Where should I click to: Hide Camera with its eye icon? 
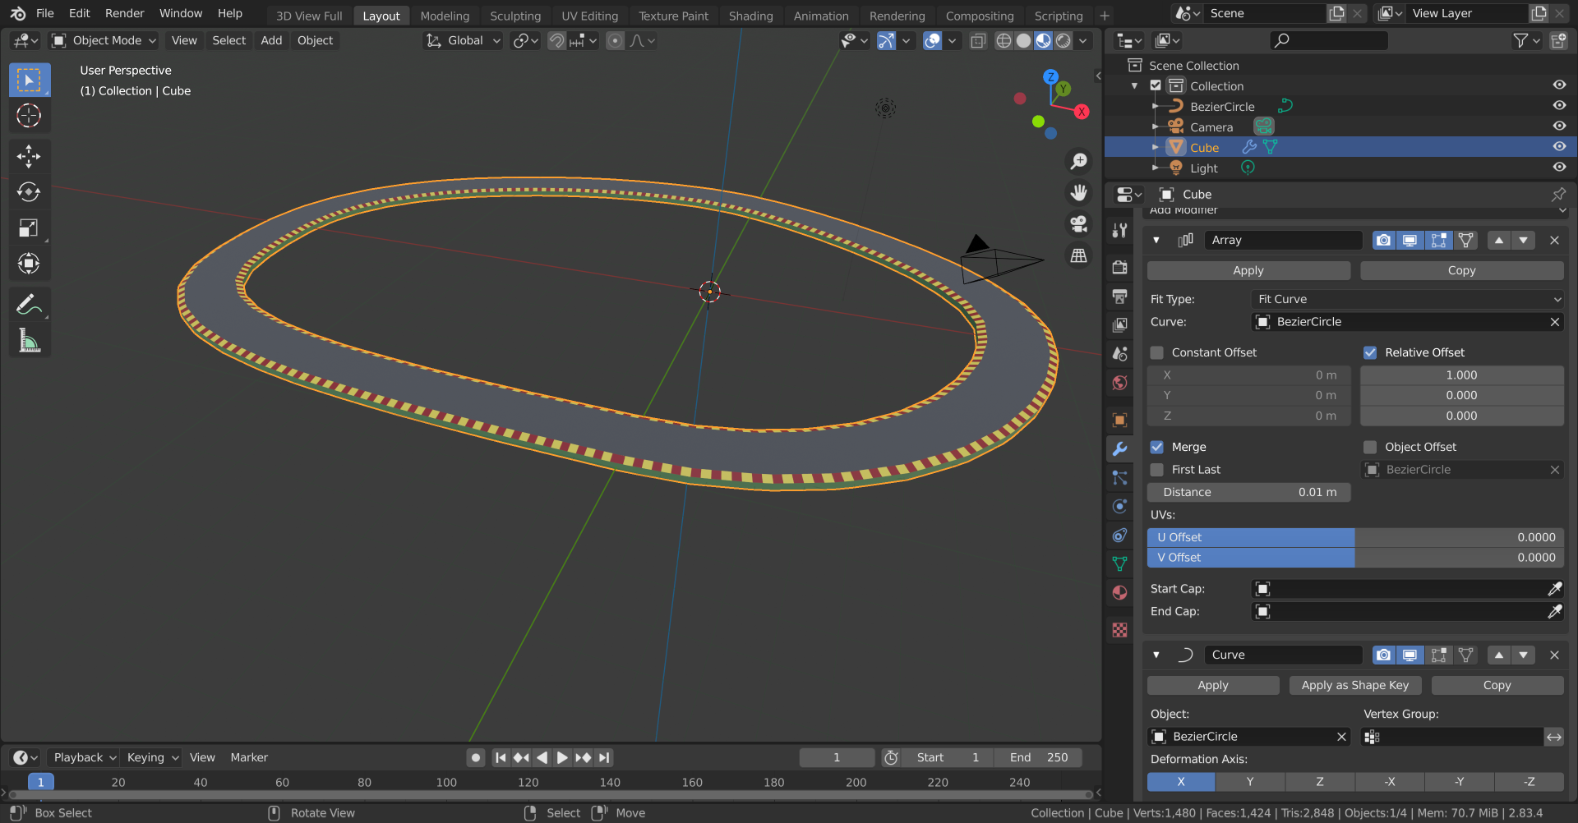pyautogui.click(x=1559, y=126)
